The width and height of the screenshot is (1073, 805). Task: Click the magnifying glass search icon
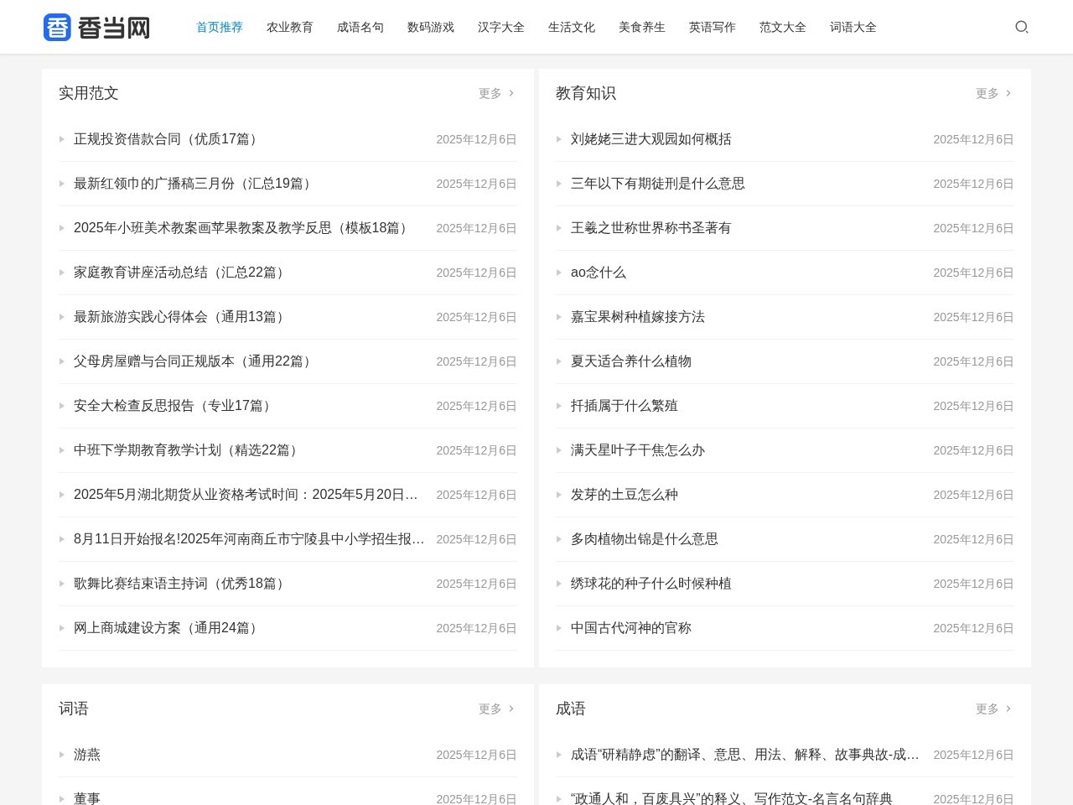tap(1022, 27)
